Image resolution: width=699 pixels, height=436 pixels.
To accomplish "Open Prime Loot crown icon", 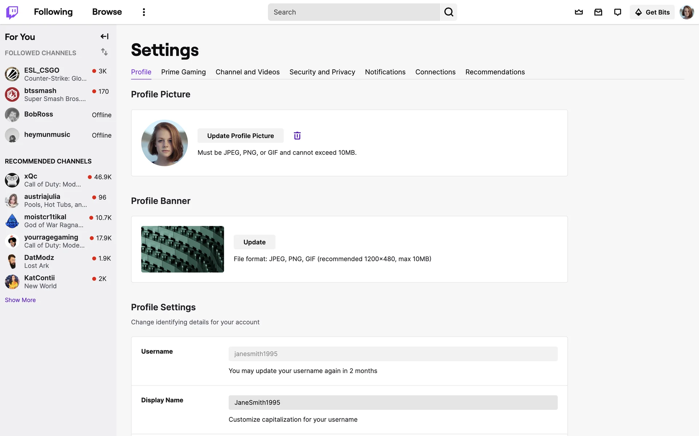I will click(x=578, y=12).
